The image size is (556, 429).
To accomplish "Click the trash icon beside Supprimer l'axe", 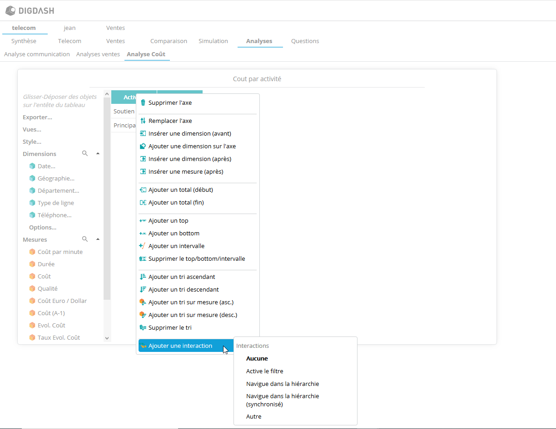I will point(143,102).
